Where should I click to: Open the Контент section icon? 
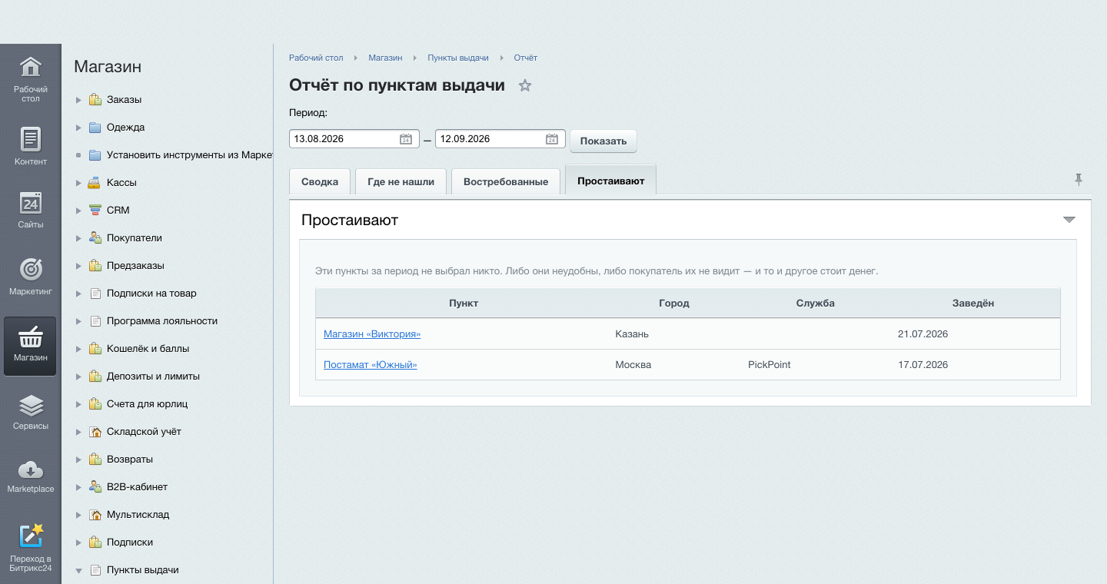click(30, 139)
